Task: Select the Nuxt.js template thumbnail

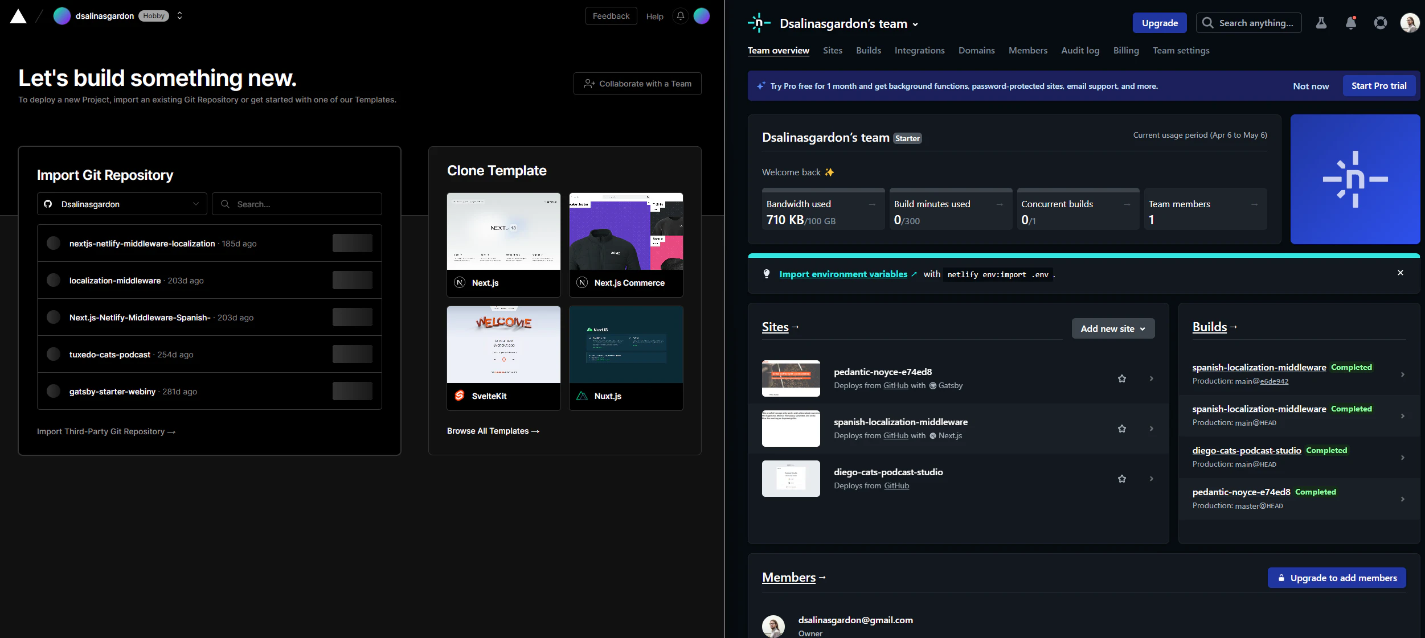Action: [626, 344]
